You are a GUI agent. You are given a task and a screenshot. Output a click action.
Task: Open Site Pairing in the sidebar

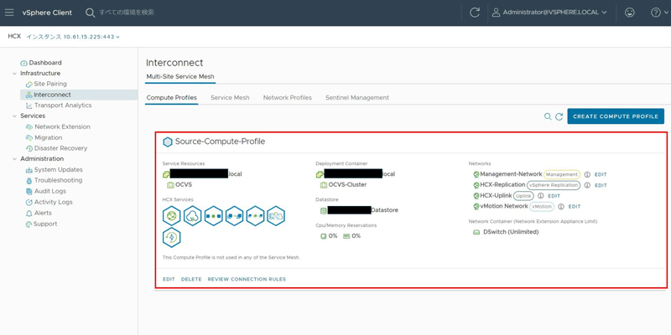pos(46,84)
